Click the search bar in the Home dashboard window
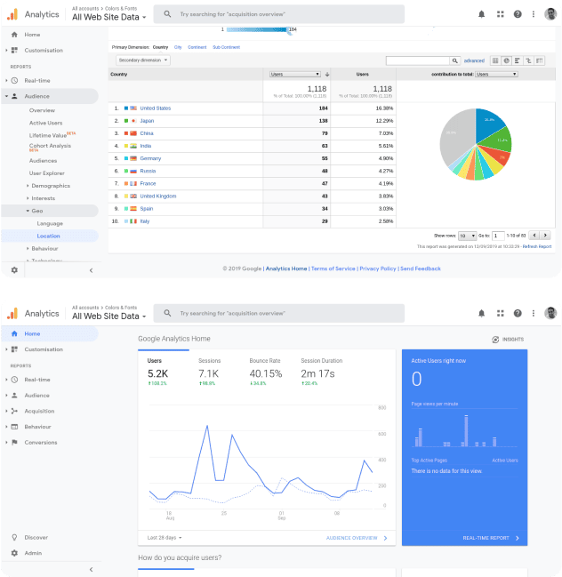 tap(279, 313)
